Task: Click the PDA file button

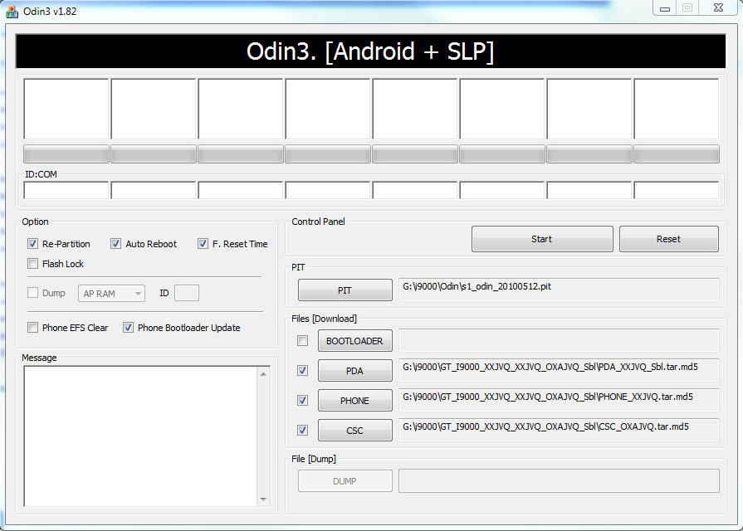Action: (355, 371)
